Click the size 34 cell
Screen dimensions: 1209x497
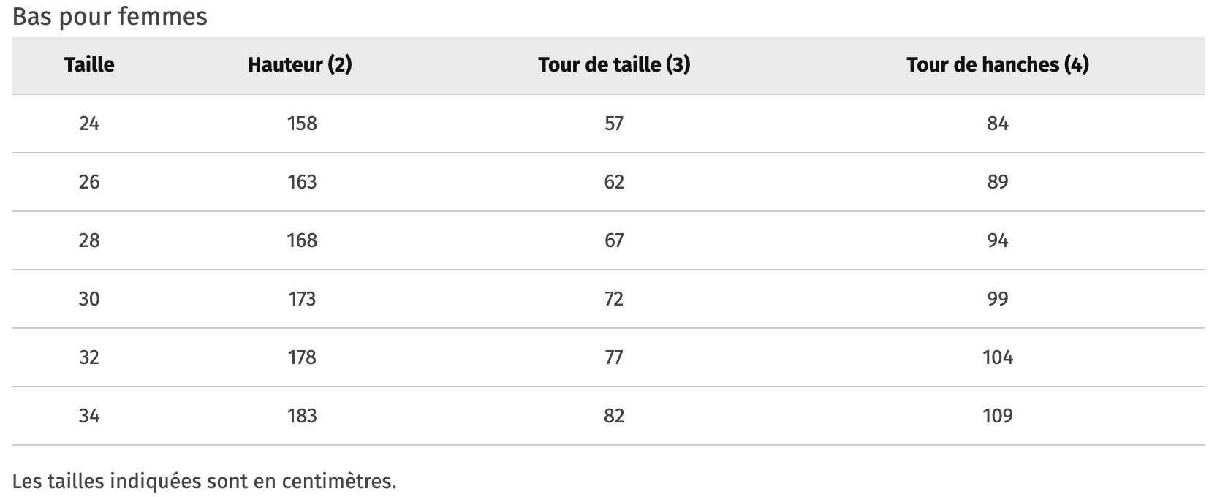click(x=89, y=416)
